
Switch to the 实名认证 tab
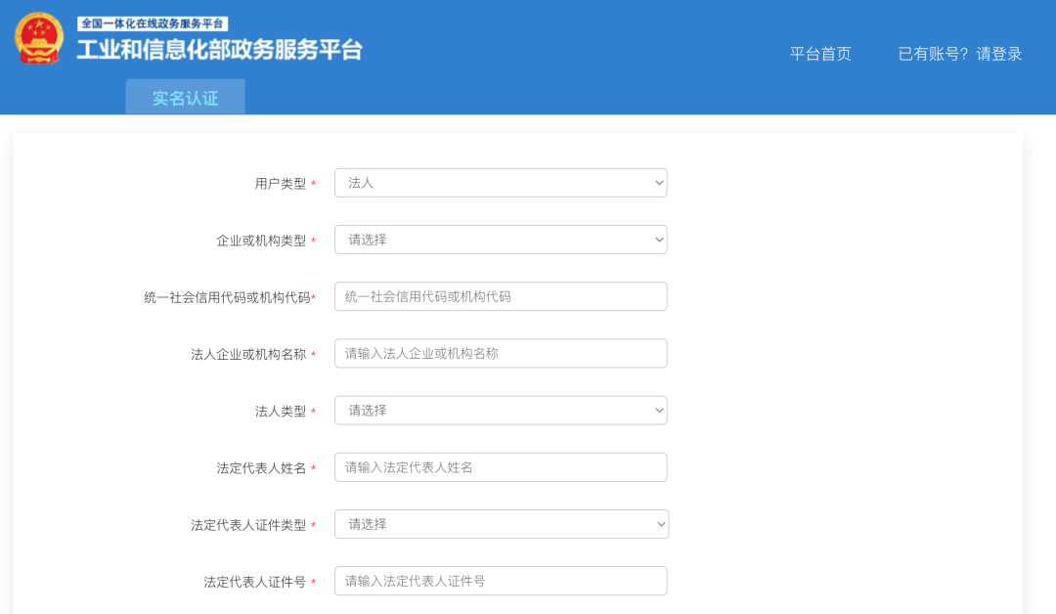point(185,98)
